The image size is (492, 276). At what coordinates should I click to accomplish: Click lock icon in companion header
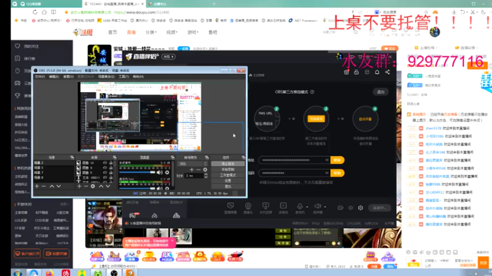pyautogui.click(x=356, y=72)
